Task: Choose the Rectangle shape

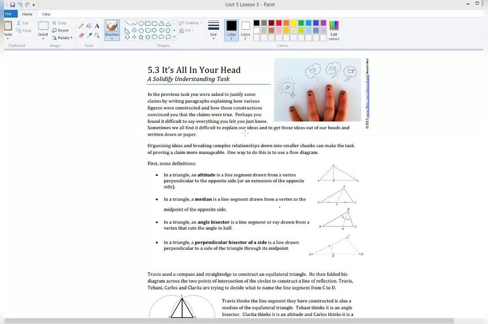Action: coord(148,24)
